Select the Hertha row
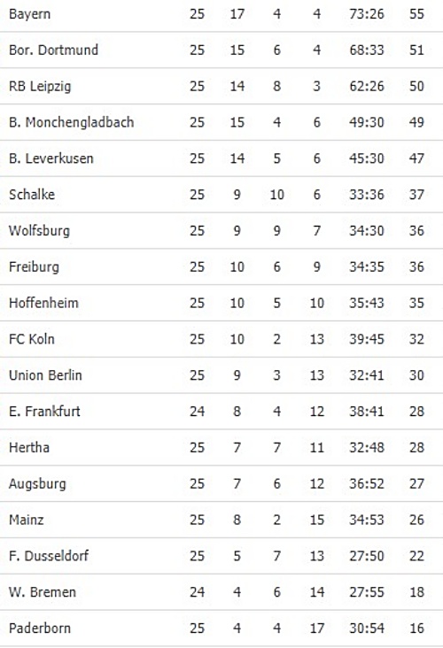 click(x=221, y=448)
